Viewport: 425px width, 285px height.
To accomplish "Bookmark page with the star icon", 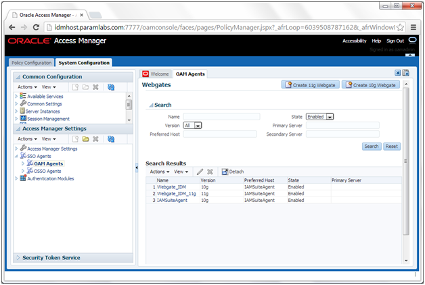I will tap(400, 27).
